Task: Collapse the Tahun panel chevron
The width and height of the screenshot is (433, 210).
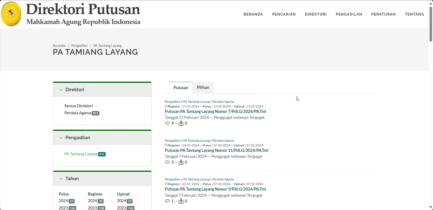Action: pyautogui.click(x=61, y=179)
